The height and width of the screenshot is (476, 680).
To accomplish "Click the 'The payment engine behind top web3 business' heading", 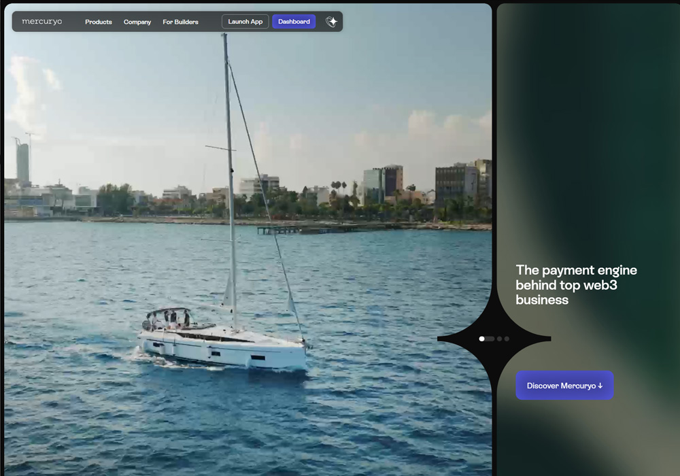I will point(577,285).
